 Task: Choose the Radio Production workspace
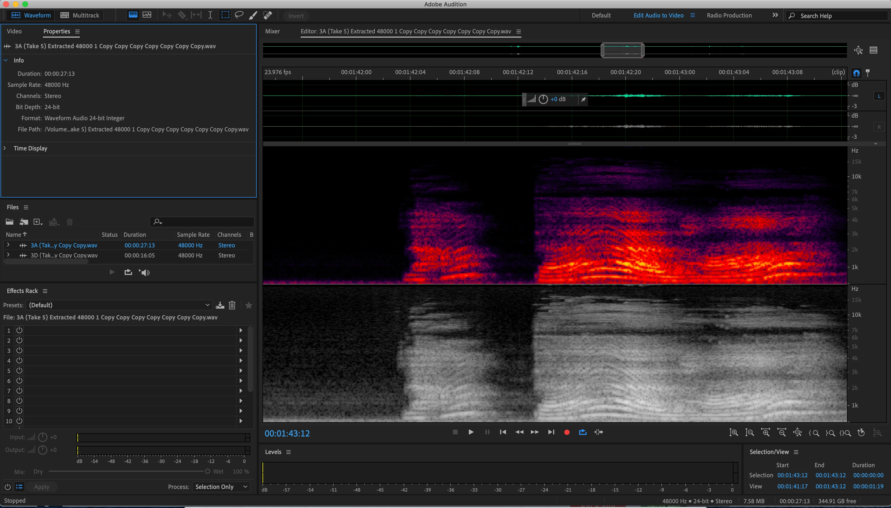pos(729,15)
